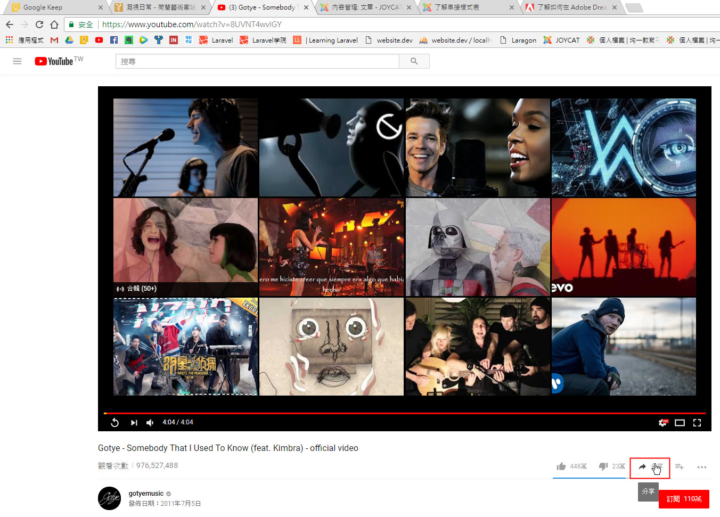Open the Laragon bookmark
The width and height of the screenshot is (720, 517).
point(518,40)
